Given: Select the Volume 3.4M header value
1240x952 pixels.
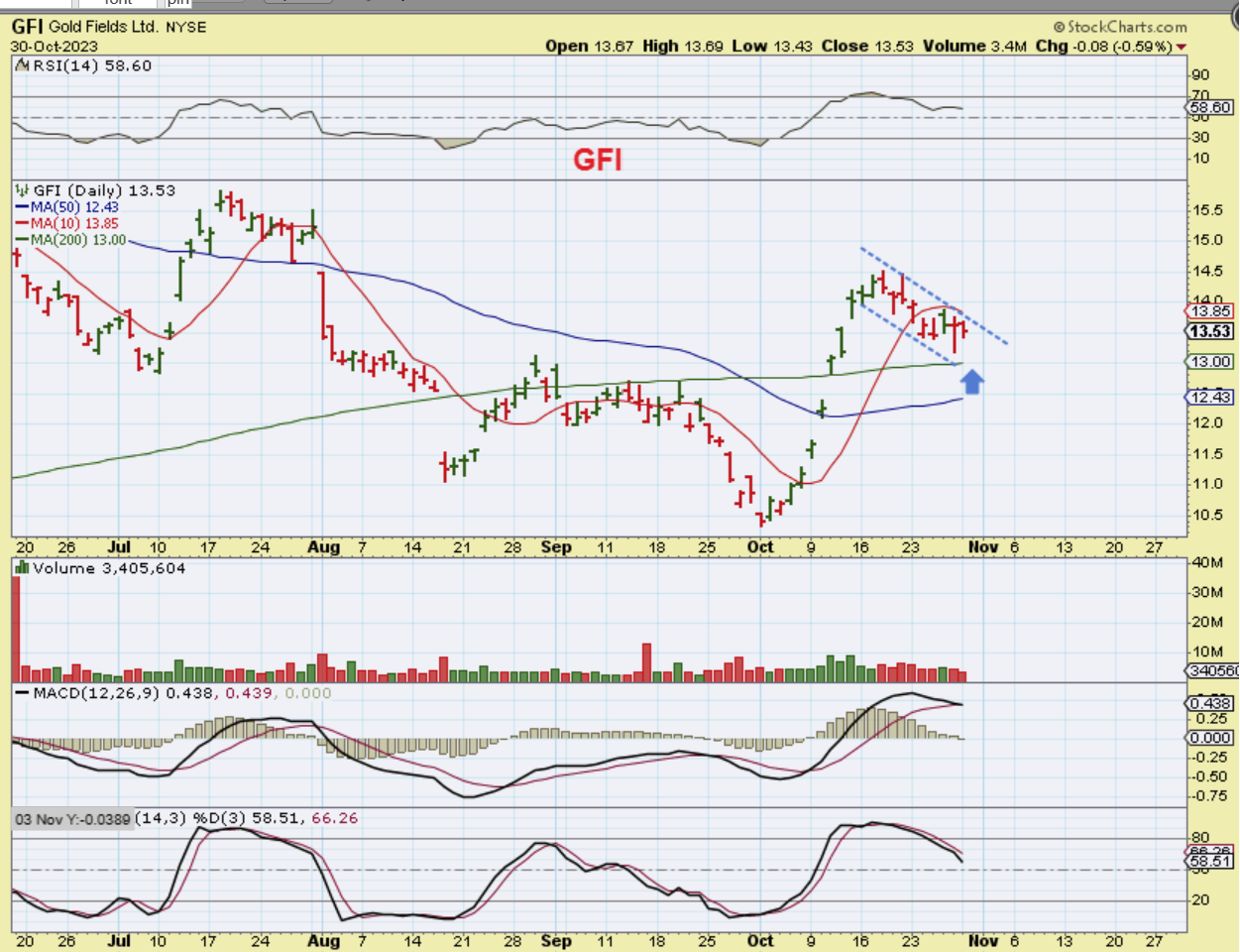Looking at the screenshot, I should pyautogui.click(x=974, y=46).
